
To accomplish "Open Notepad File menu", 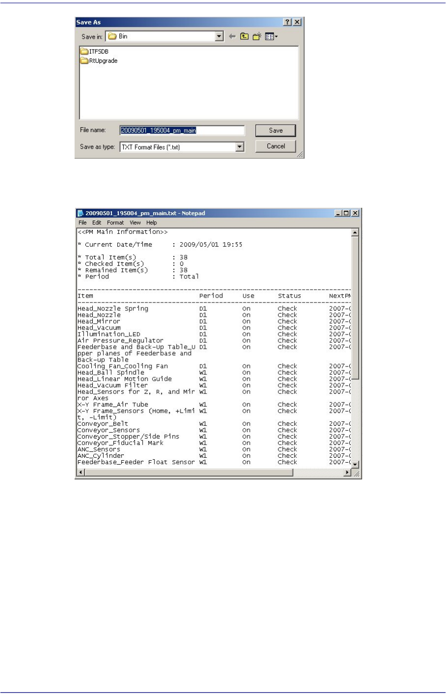I will [82, 223].
